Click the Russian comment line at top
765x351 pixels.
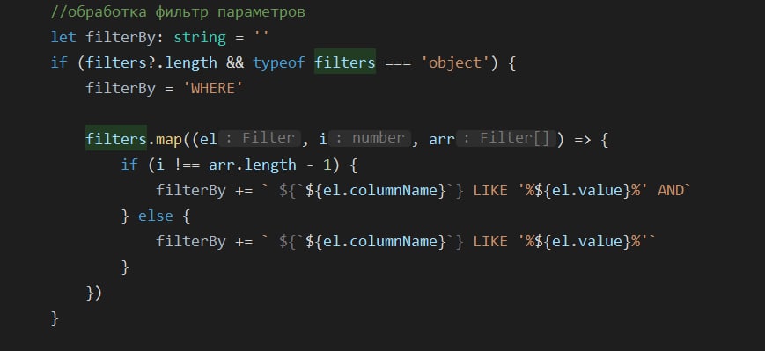click(x=178, y=12)
